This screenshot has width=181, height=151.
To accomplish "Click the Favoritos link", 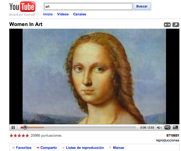I will pyautogui.click(x=24, y=148).
